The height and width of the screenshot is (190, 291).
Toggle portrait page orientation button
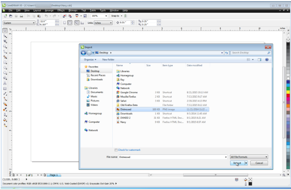pyautogui.click(x=65, y=22)
